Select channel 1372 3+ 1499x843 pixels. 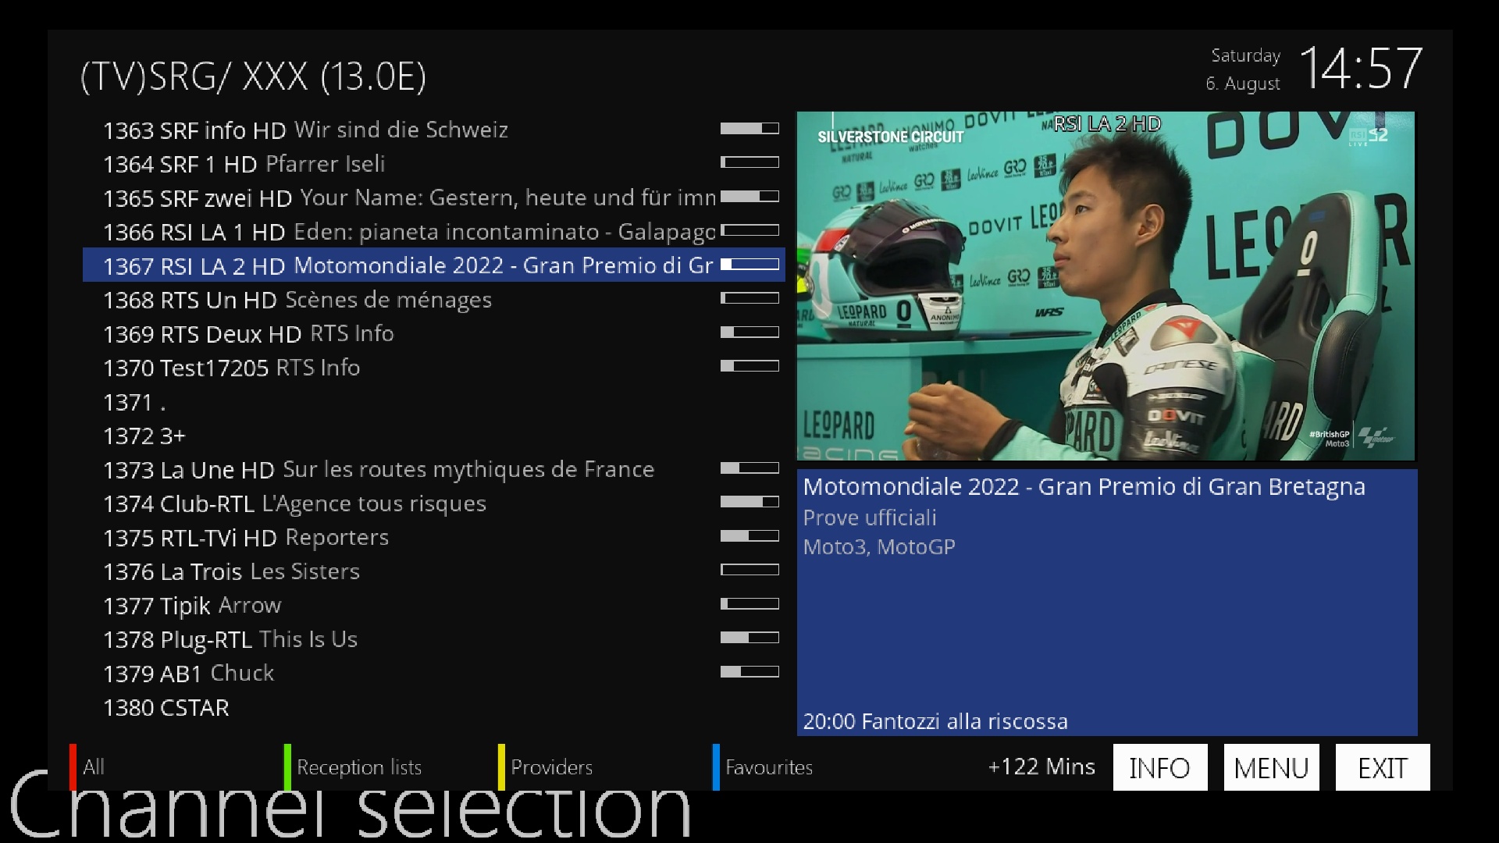433,435
